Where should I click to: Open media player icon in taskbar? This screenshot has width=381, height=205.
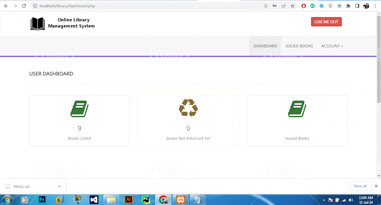24,199
